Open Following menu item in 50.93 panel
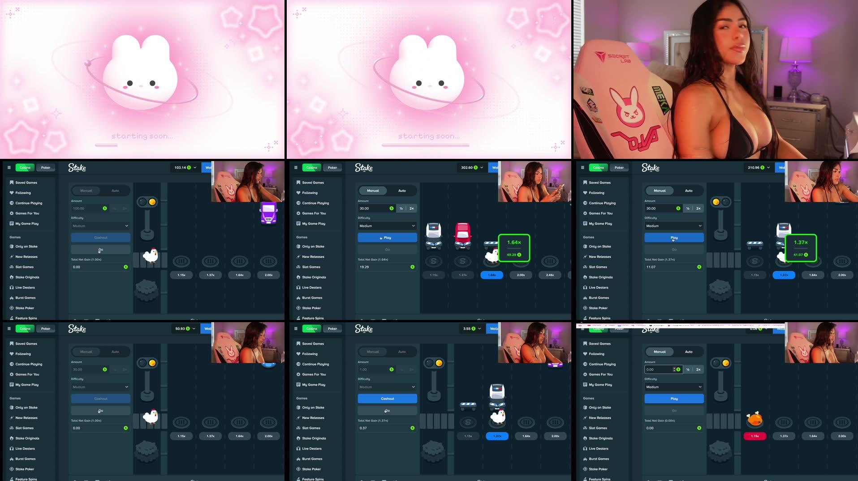Image resolution: width=858 pixels, height=481 pixels. (x=23, y=354)
